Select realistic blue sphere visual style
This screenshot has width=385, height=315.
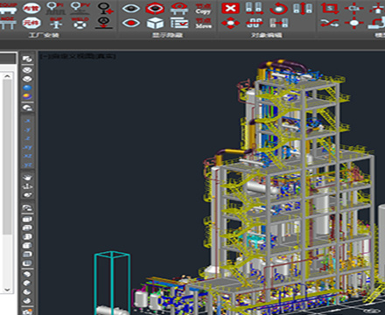[x=27, y=87]
